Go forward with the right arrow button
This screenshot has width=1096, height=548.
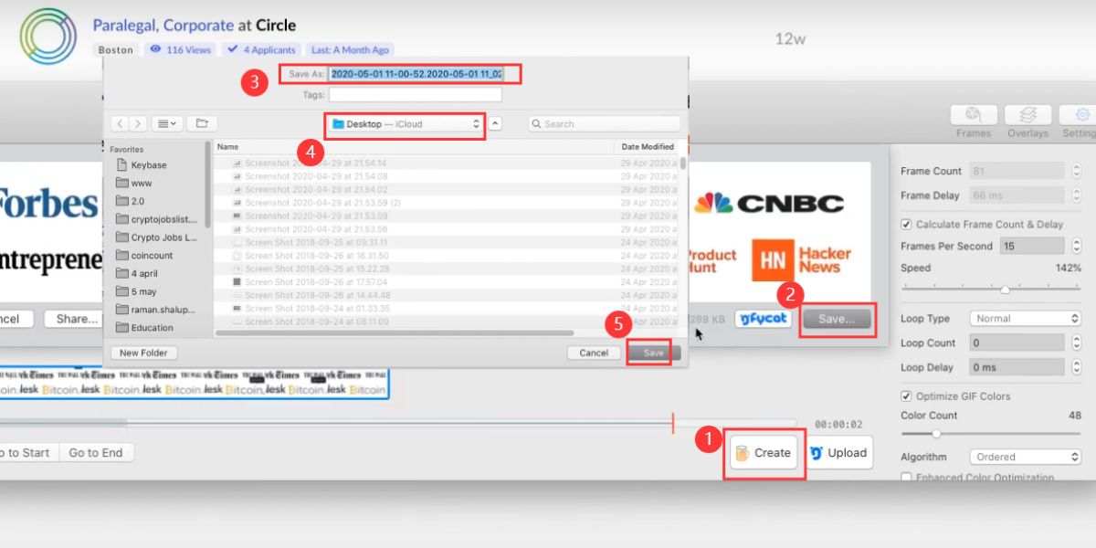(x=138, y=123)
